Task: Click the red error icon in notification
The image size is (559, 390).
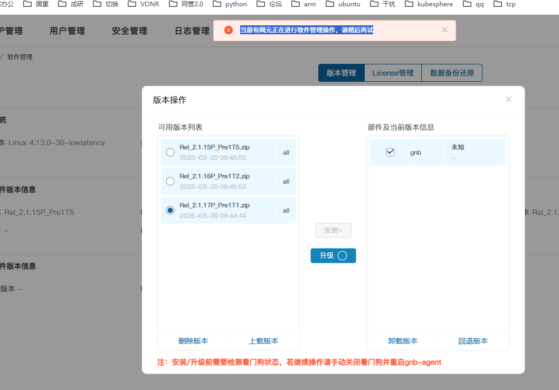Action: tap(229, 30)
